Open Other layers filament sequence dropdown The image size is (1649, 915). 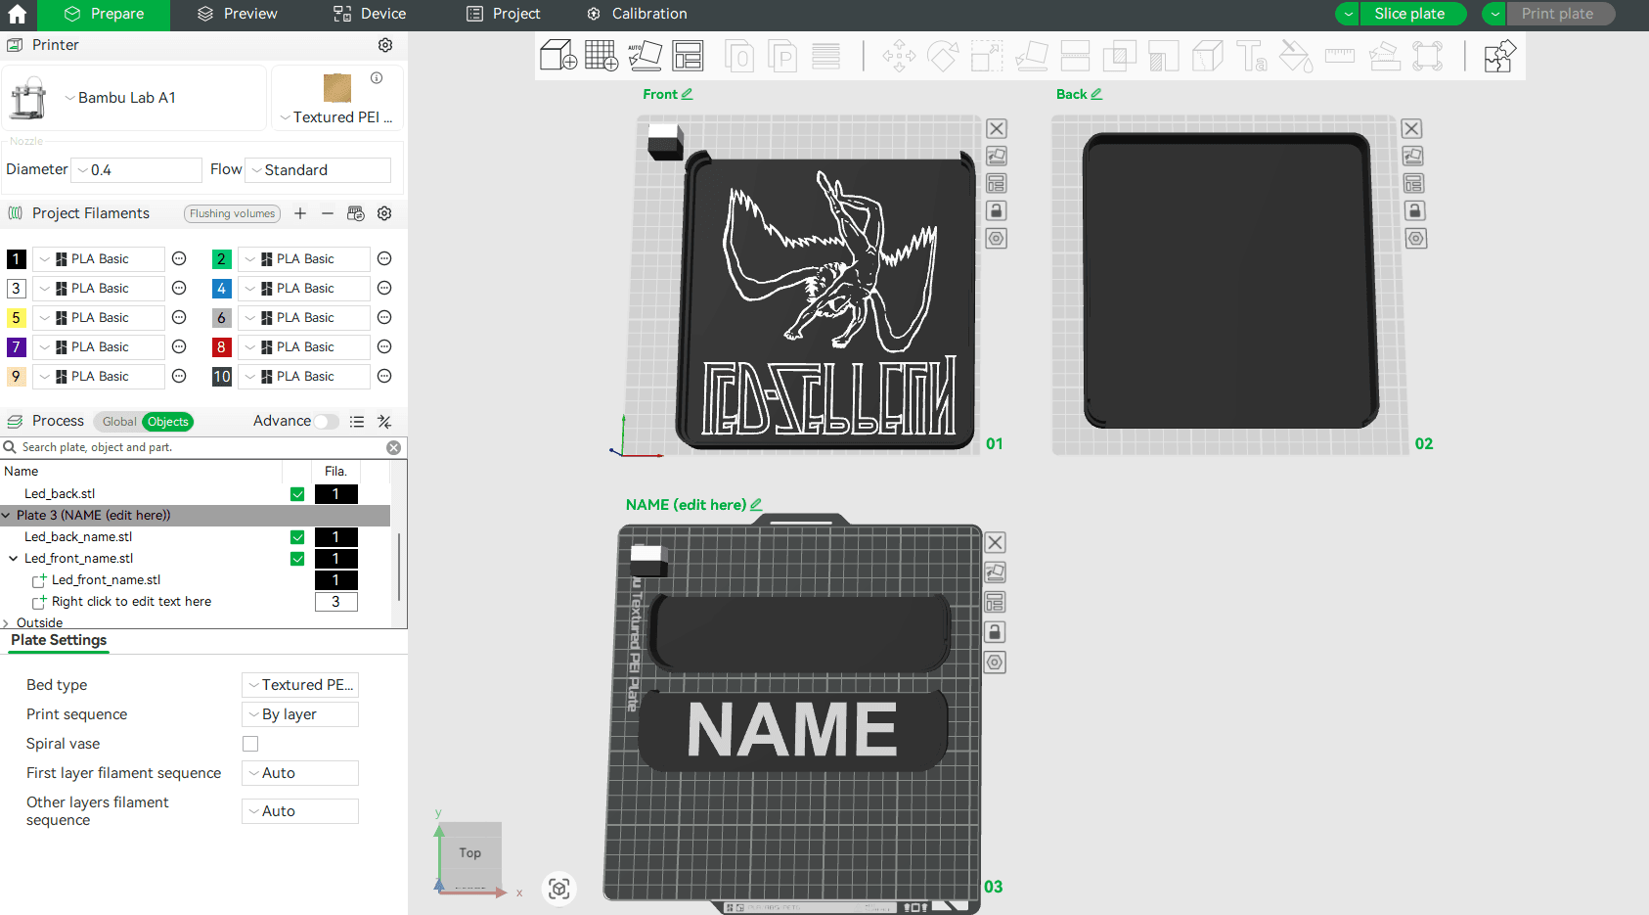click(x=300, y=811)
